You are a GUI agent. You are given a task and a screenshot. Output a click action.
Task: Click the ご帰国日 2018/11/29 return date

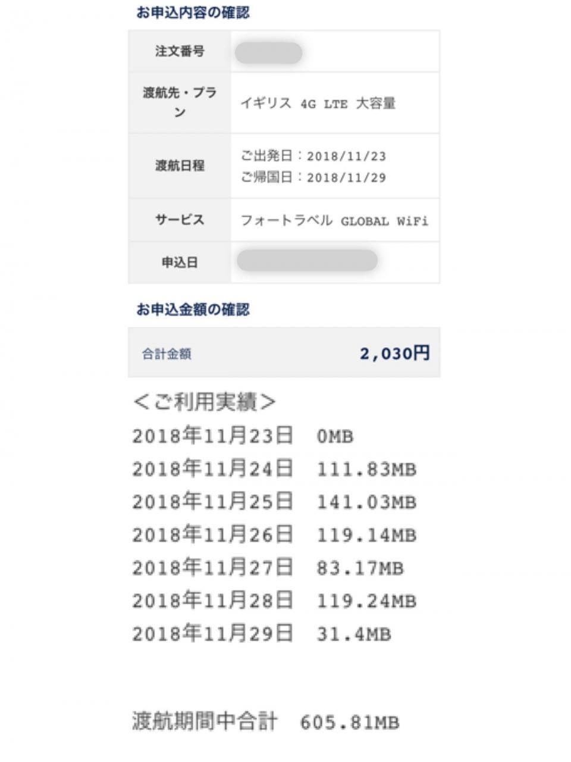click(313, 177)
